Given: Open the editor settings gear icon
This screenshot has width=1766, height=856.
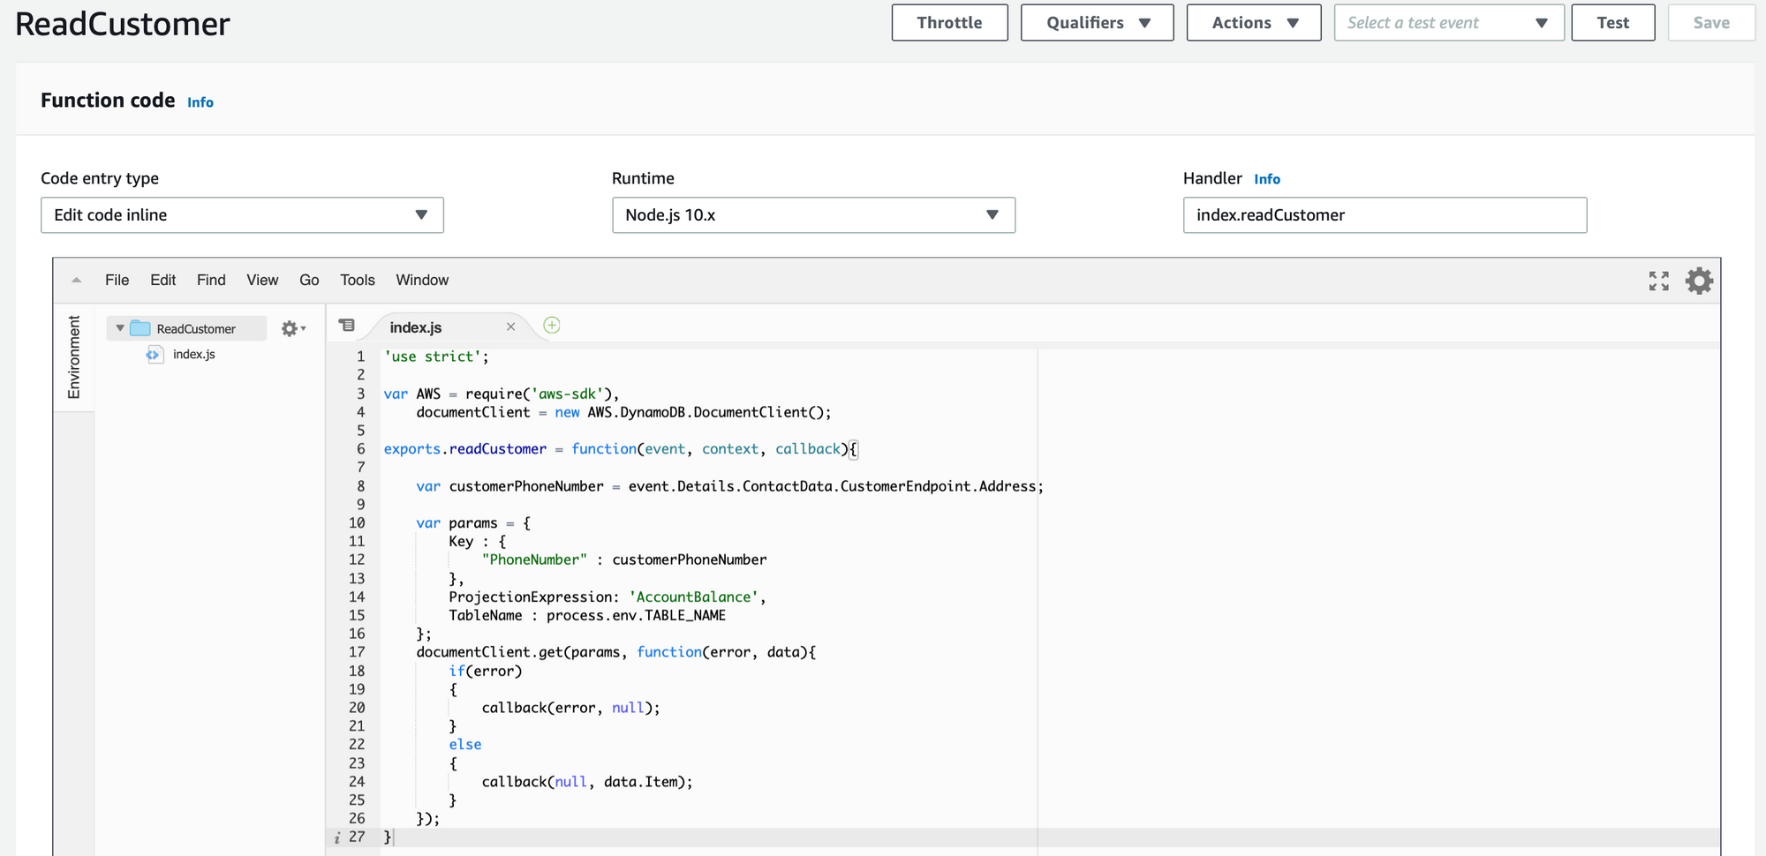Looking at the screenshot, I should pyautogui.click(x=1699, y=281).
